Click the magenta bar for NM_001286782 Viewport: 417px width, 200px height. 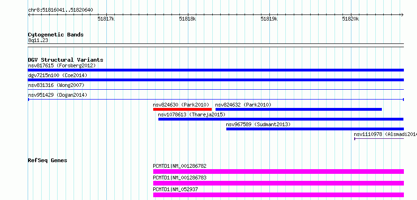[278, 171]
